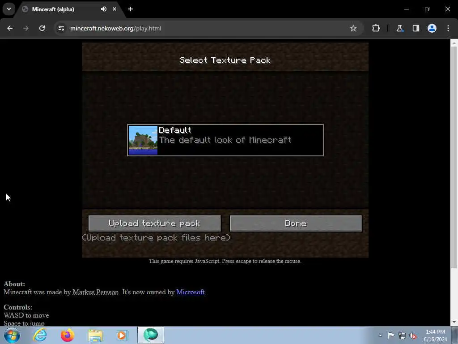The width and height of the screenshot is (458, 344).
Task: Open site information icon in address bar
Action: click(x=61, y=28)
